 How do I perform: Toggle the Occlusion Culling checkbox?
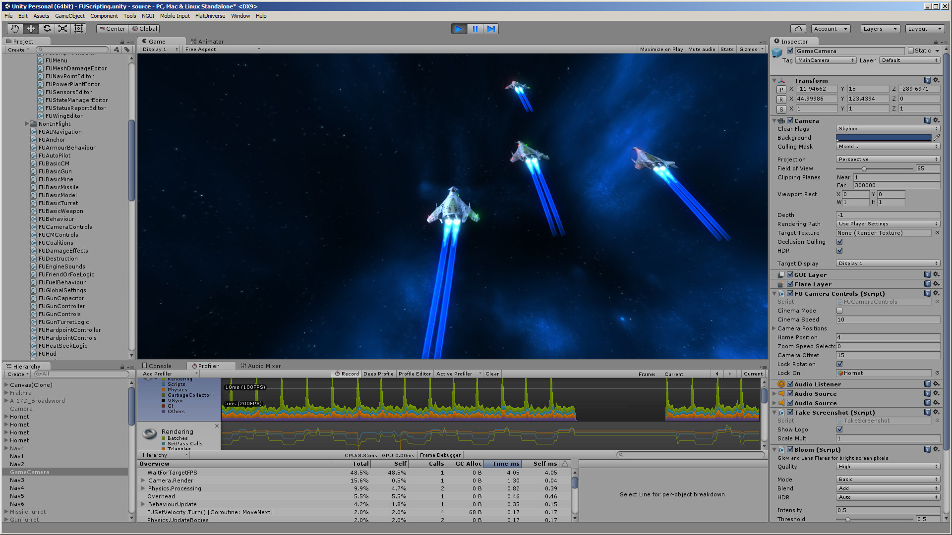[839, 242]
